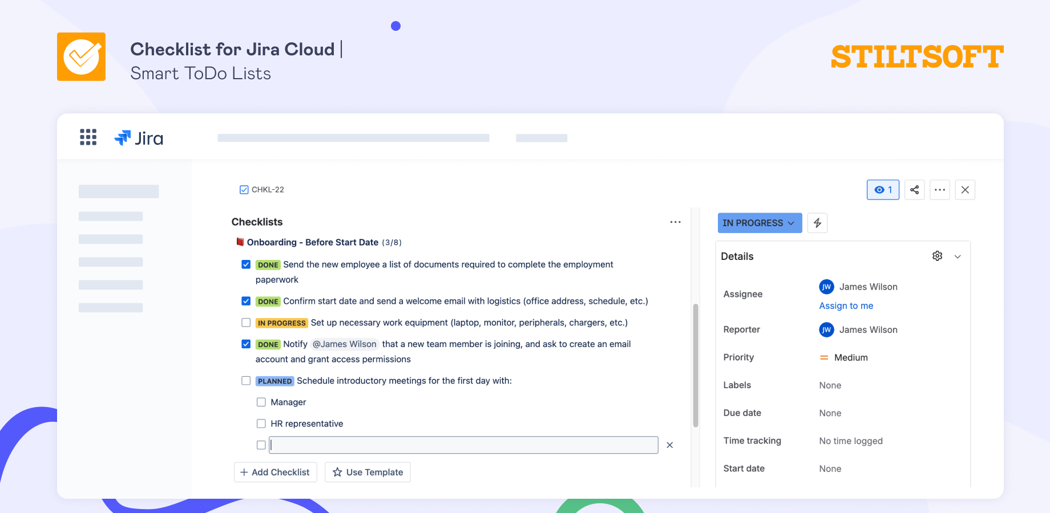1050x513 pixels.
Task: Open the issue actions three-dot menu
Action: [940, 190]
